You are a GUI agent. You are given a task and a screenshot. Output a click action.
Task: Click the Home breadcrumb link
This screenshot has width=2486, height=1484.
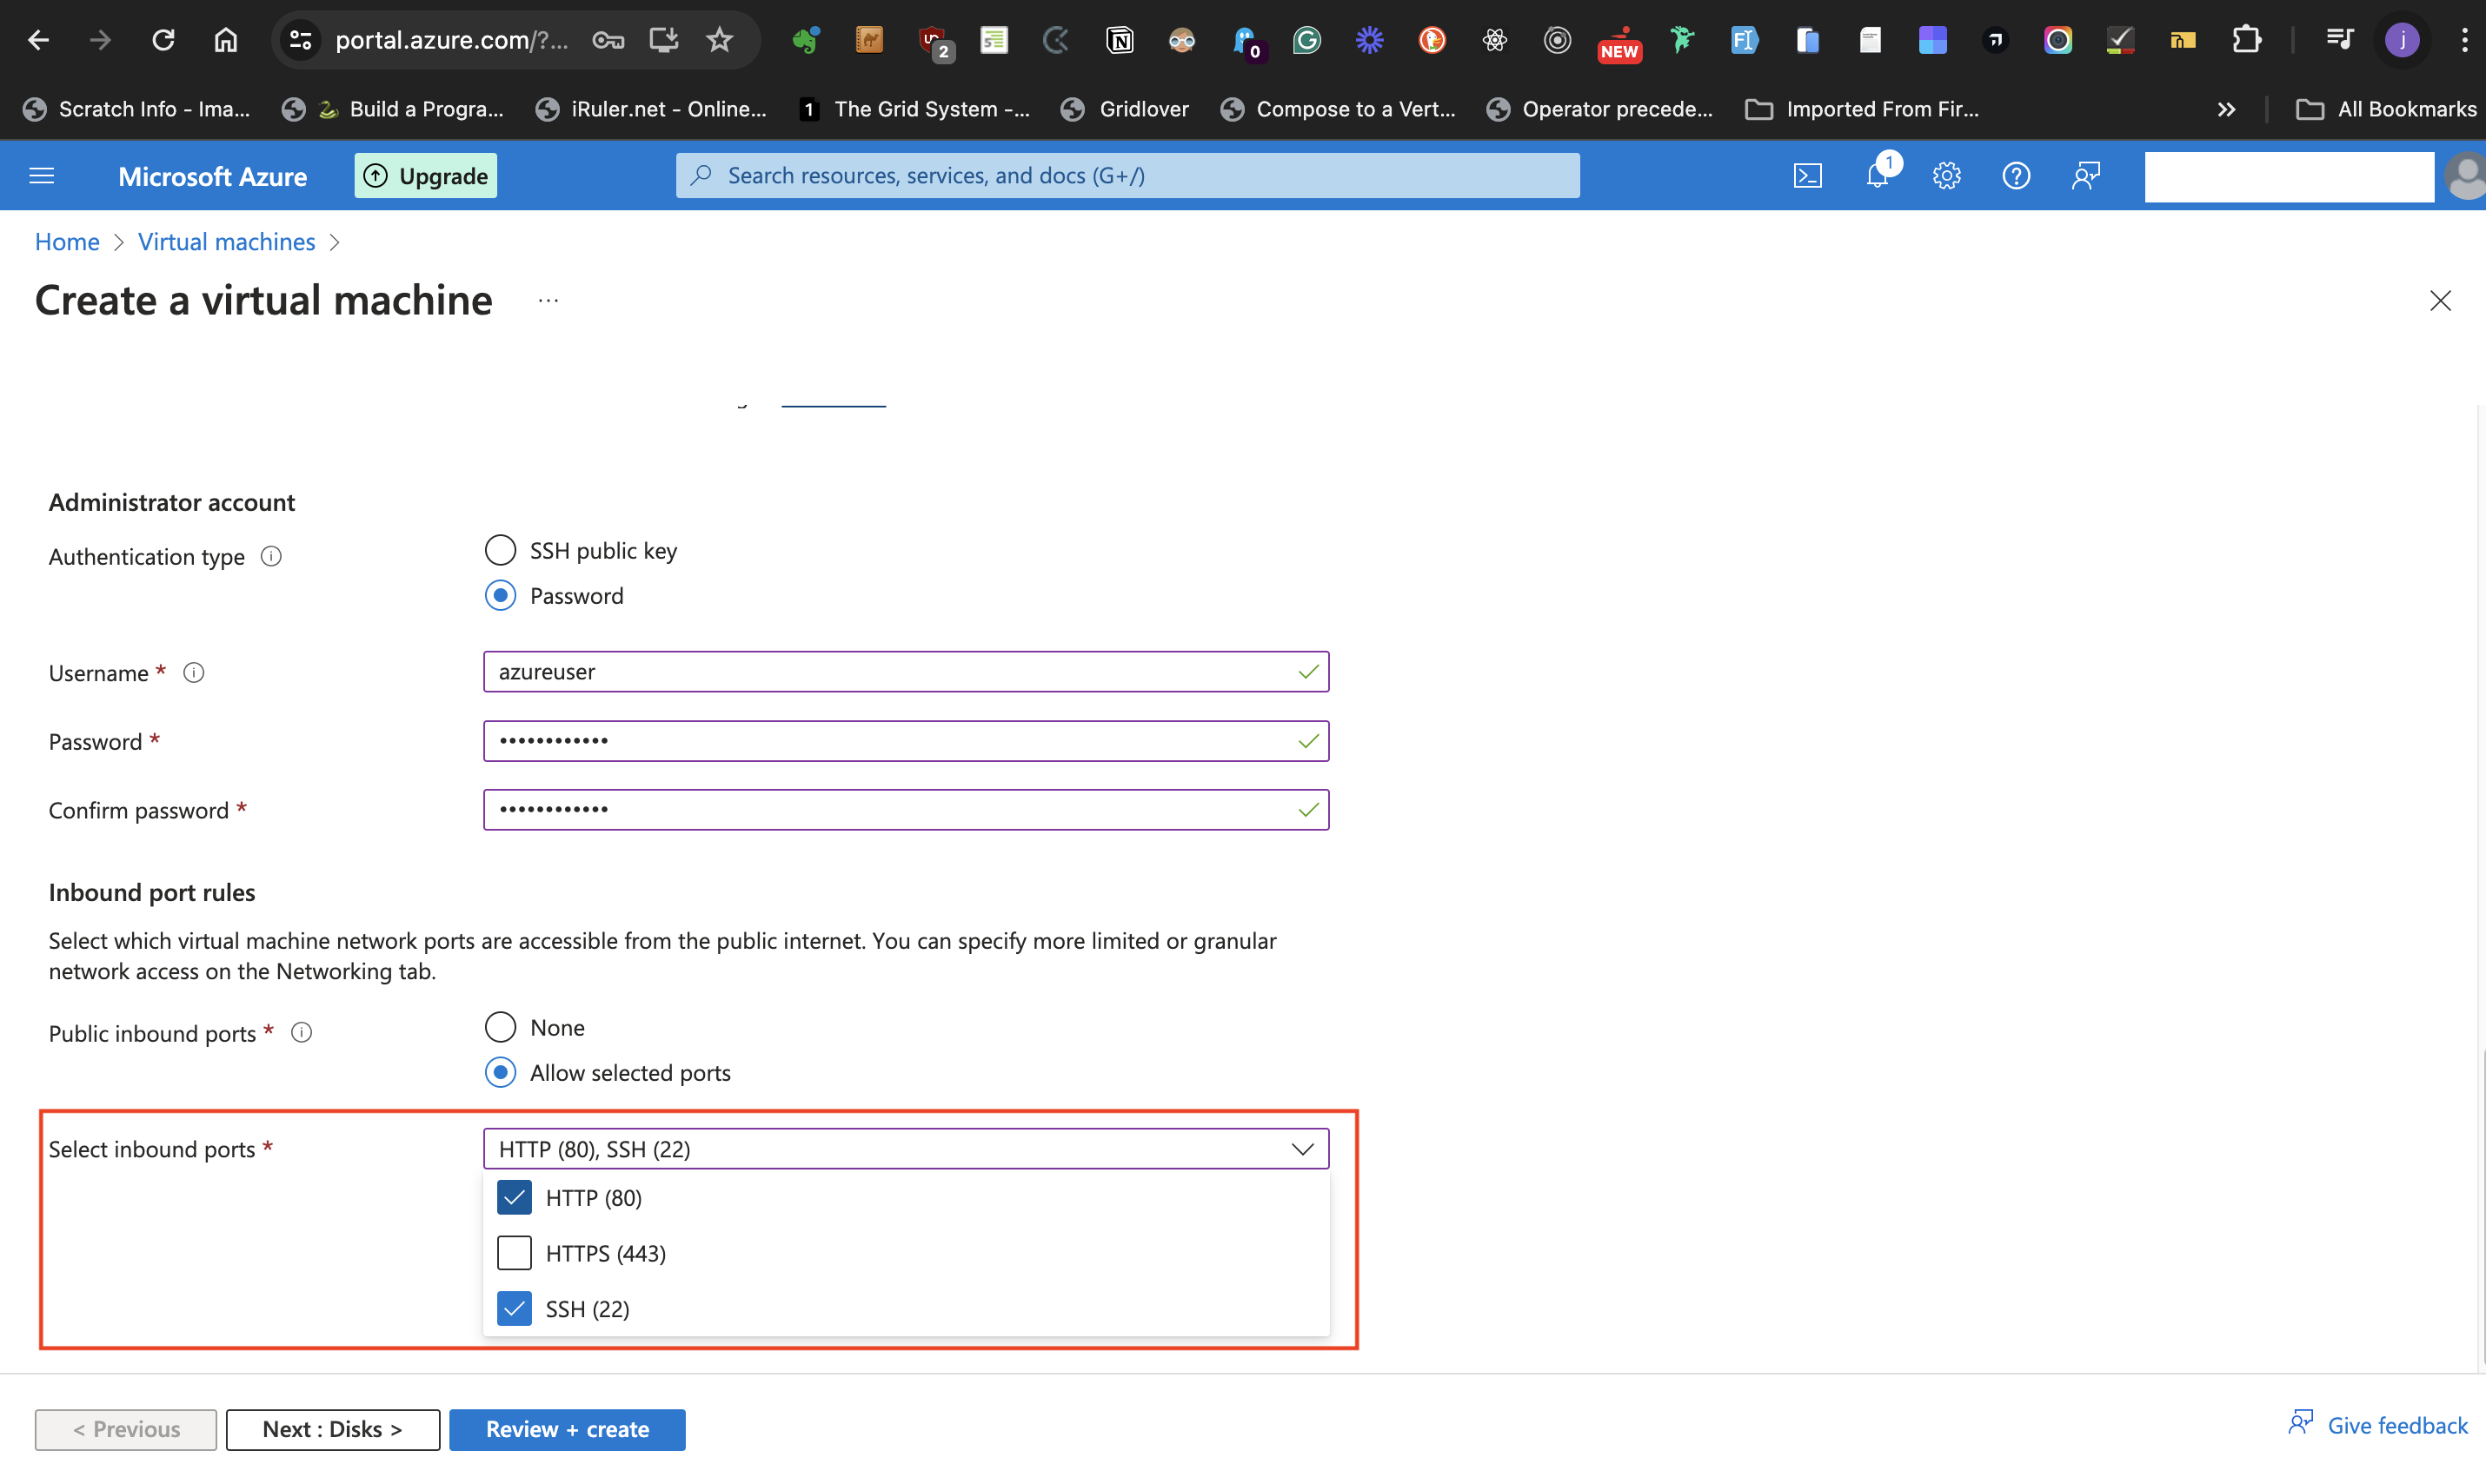[x=67, y=242]
